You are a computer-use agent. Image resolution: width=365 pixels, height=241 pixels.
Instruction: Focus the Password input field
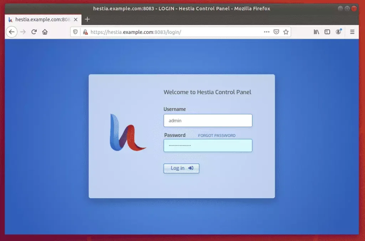tap(208, 145)
